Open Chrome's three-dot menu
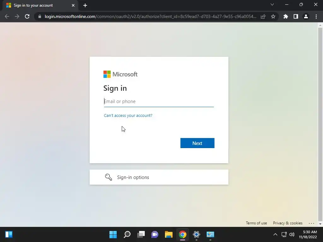Viewport: 323px width, 242px height. click(316, 16)
